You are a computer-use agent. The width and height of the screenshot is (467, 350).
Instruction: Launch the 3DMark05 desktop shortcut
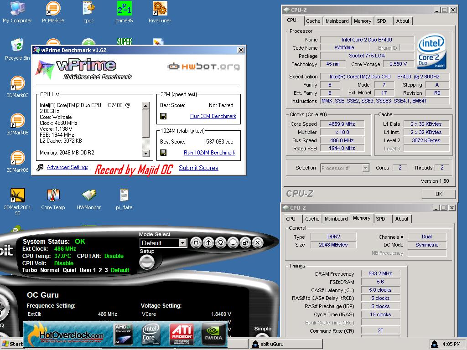pyautogui.click(x=17, y=124)
